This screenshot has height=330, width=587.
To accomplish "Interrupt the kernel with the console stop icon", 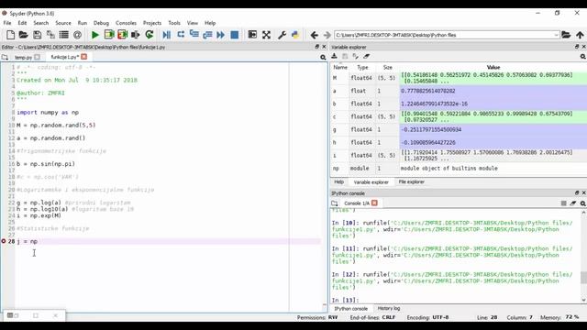I will point(563,203).
